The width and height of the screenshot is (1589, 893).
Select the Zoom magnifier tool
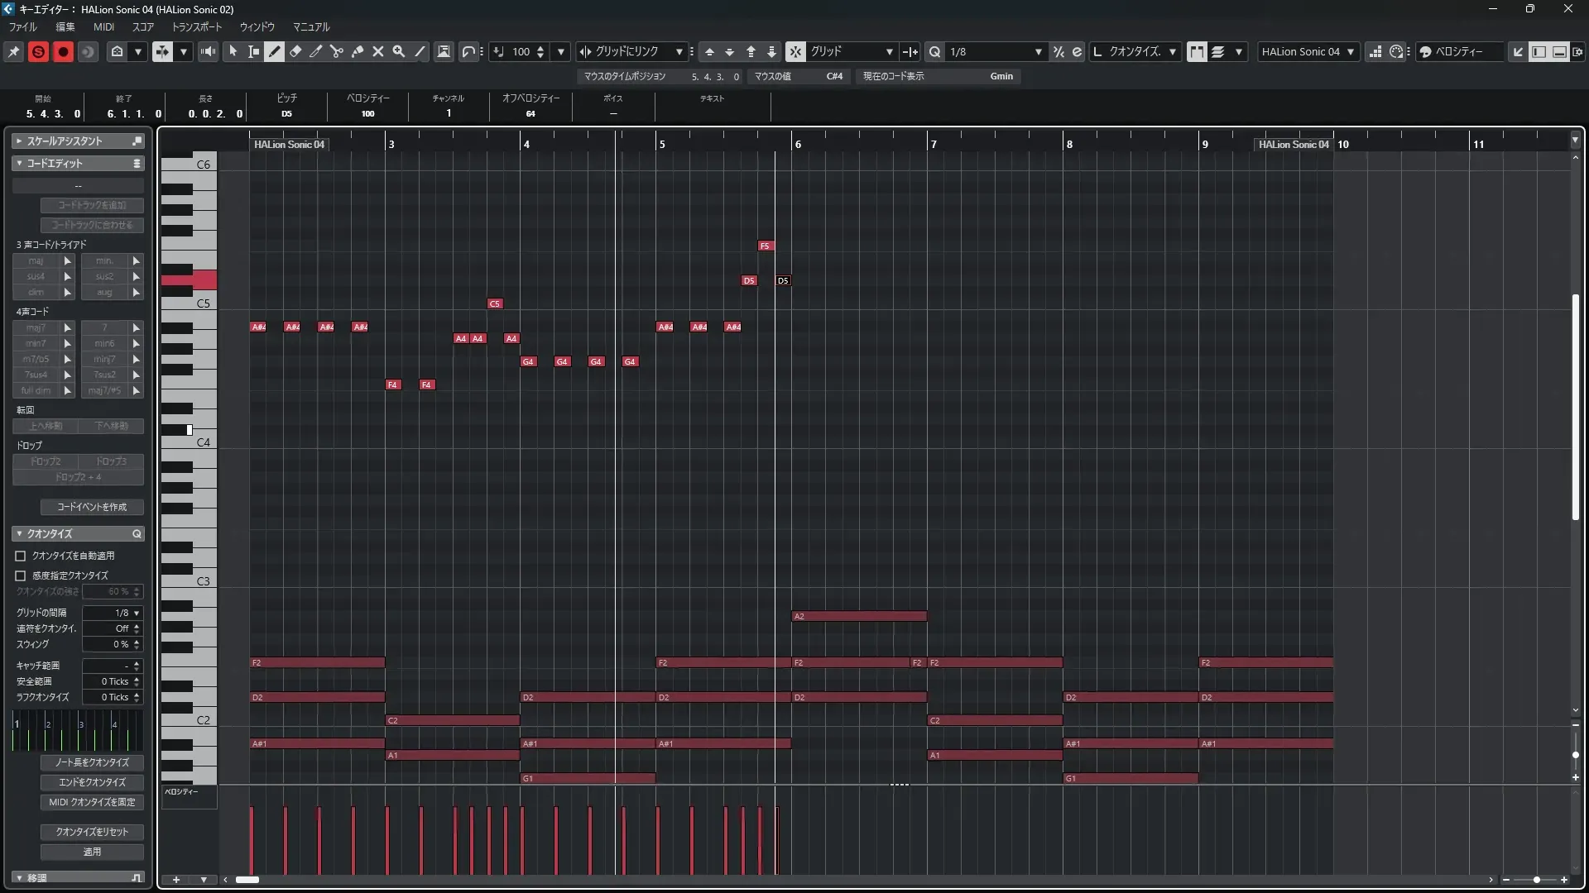click(x=399, y=51)
